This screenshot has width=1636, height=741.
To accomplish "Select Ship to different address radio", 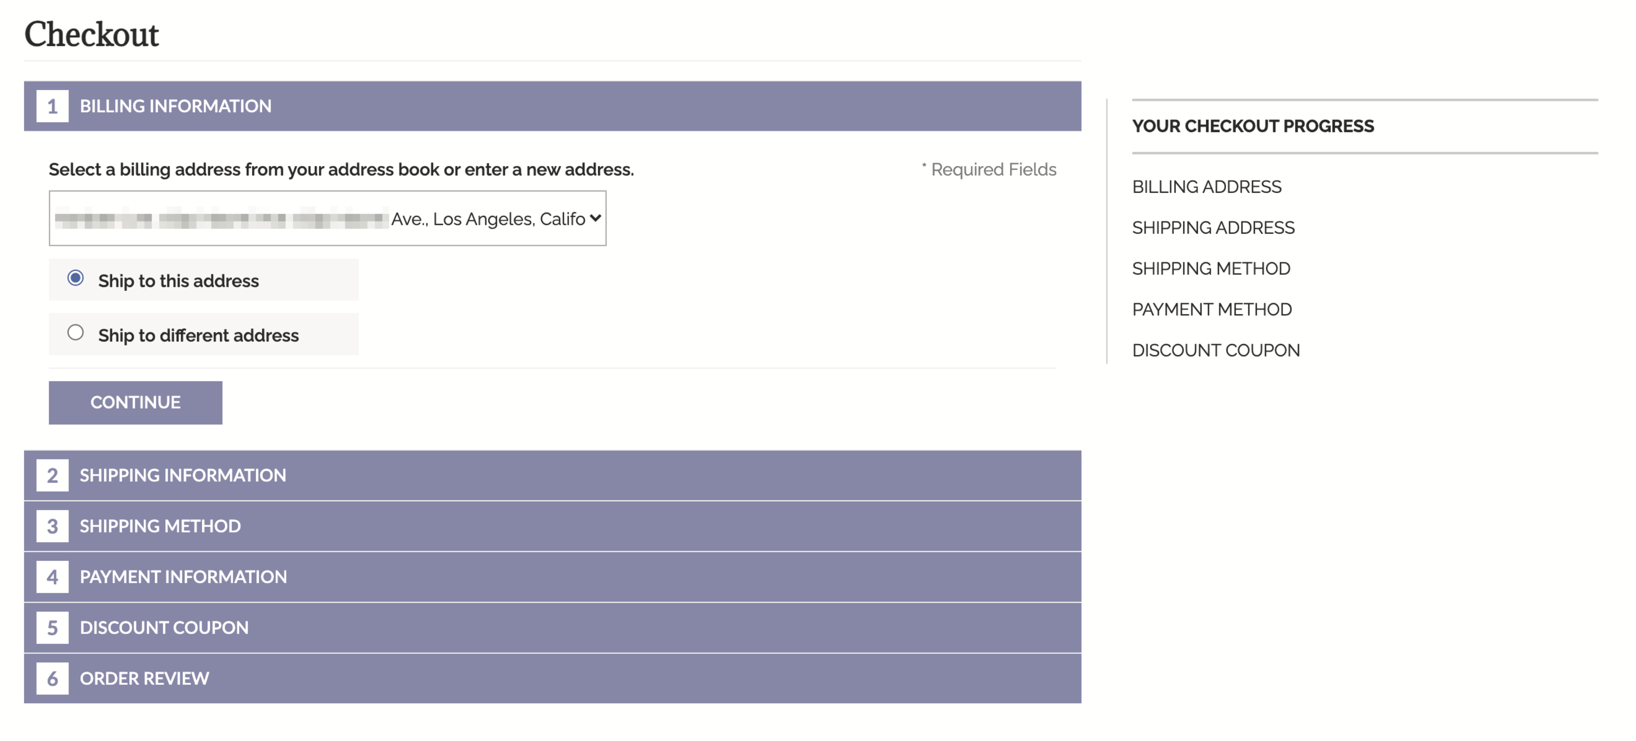I will (75, 333).
